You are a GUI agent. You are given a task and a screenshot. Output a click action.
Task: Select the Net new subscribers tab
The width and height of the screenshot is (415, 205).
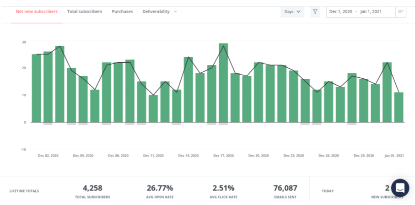pos(37,11)
